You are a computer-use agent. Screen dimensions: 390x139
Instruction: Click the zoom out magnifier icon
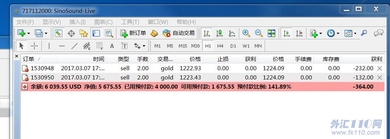(259, 33)
